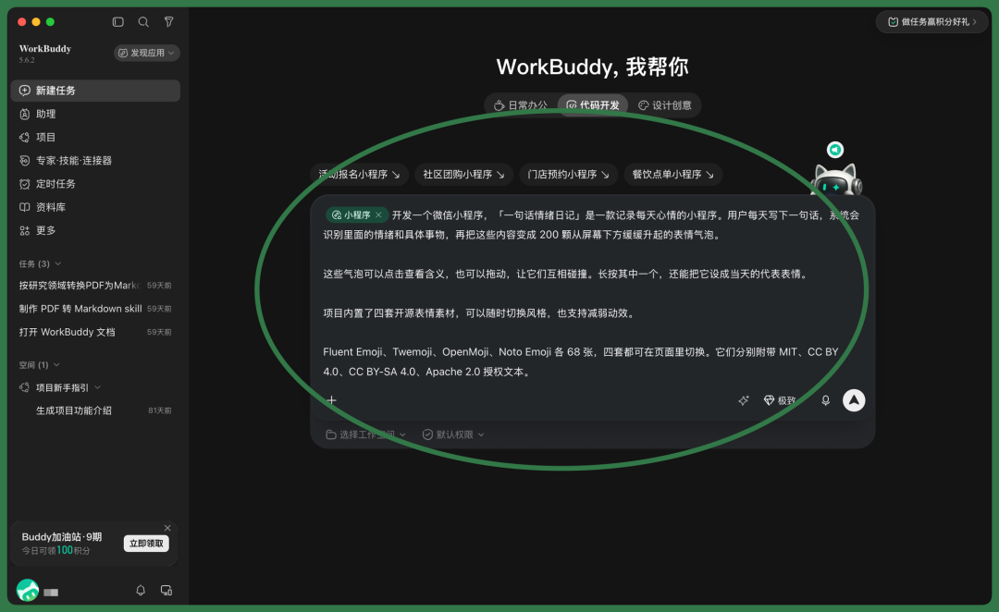Click the WorkBuddy app name label
Image resolution: width=999 pixels, height=612 pixels.
[x=45, y=49]
